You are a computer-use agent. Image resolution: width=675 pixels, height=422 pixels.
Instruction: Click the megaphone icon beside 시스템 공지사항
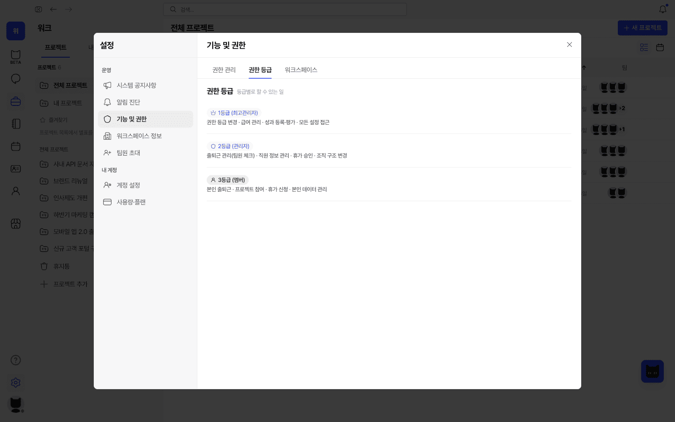click(x=107, y=85)
